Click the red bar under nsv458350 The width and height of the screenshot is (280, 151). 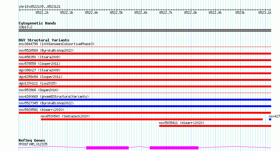tap(145, 60)
